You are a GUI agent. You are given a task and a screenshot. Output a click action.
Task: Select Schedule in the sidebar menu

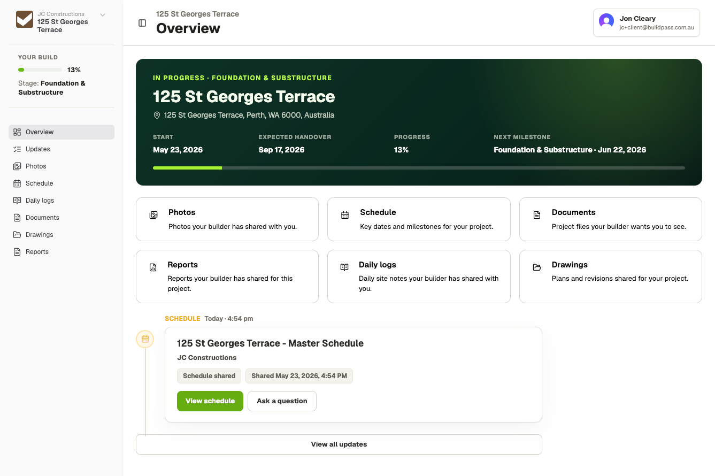[61, 183]
